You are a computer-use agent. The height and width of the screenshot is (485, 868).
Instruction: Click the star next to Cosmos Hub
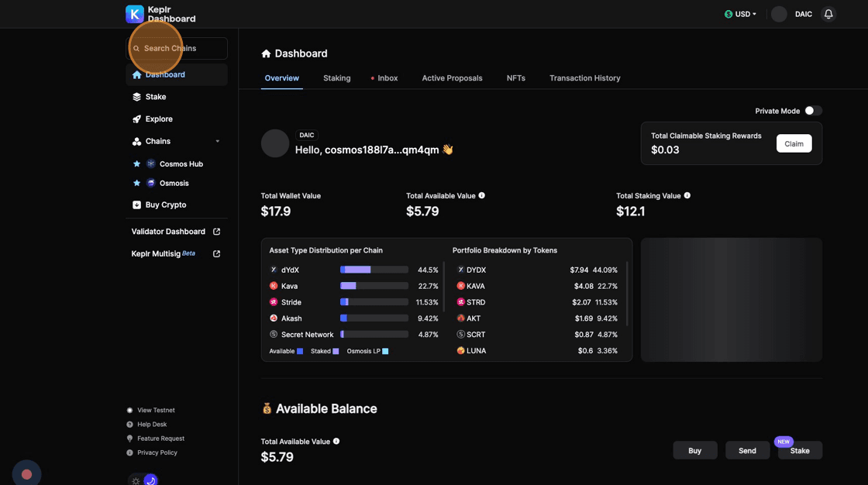(x=137, y=164)
